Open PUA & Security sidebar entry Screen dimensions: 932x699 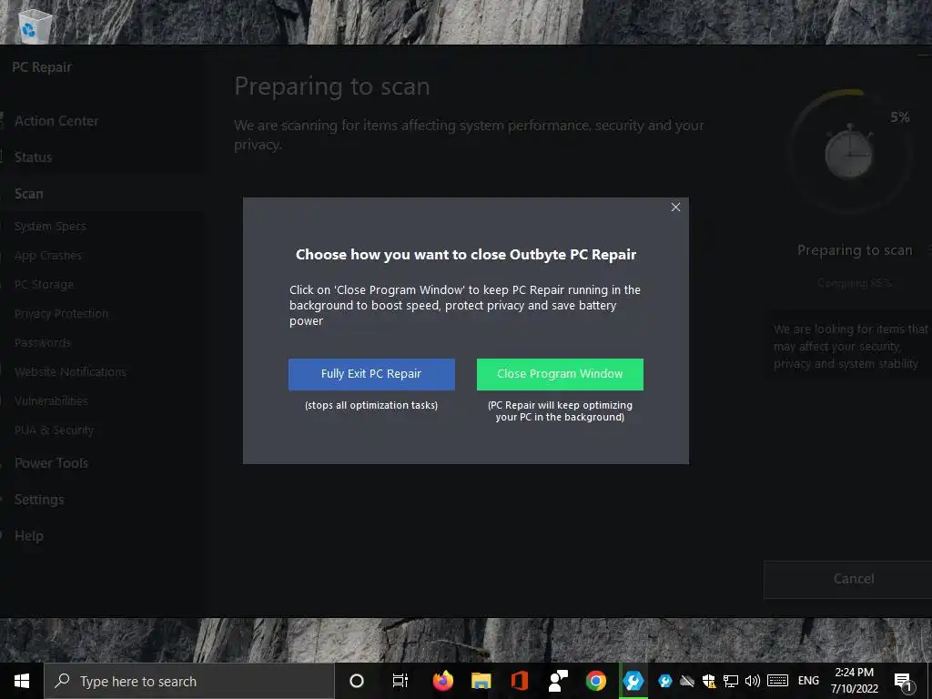pos(54,431)
